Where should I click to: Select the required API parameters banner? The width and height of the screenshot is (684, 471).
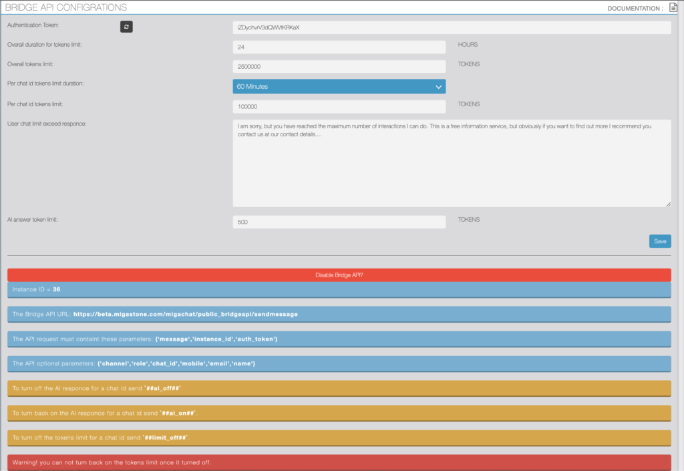(339, 339)
